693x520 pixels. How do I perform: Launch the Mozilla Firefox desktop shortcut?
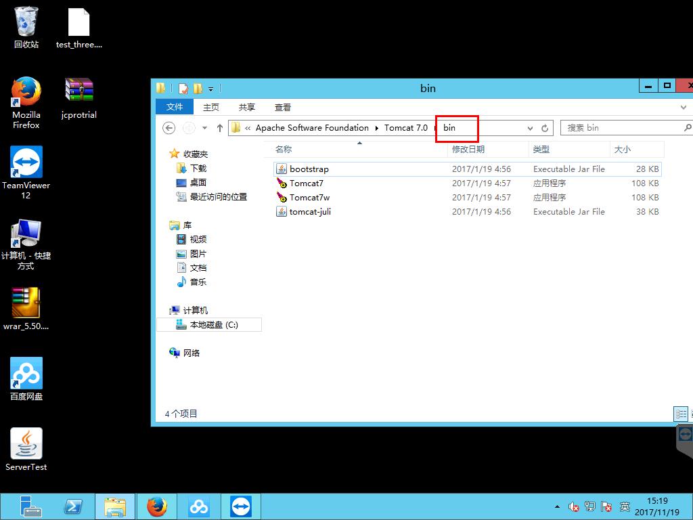(x=26, y=103)
